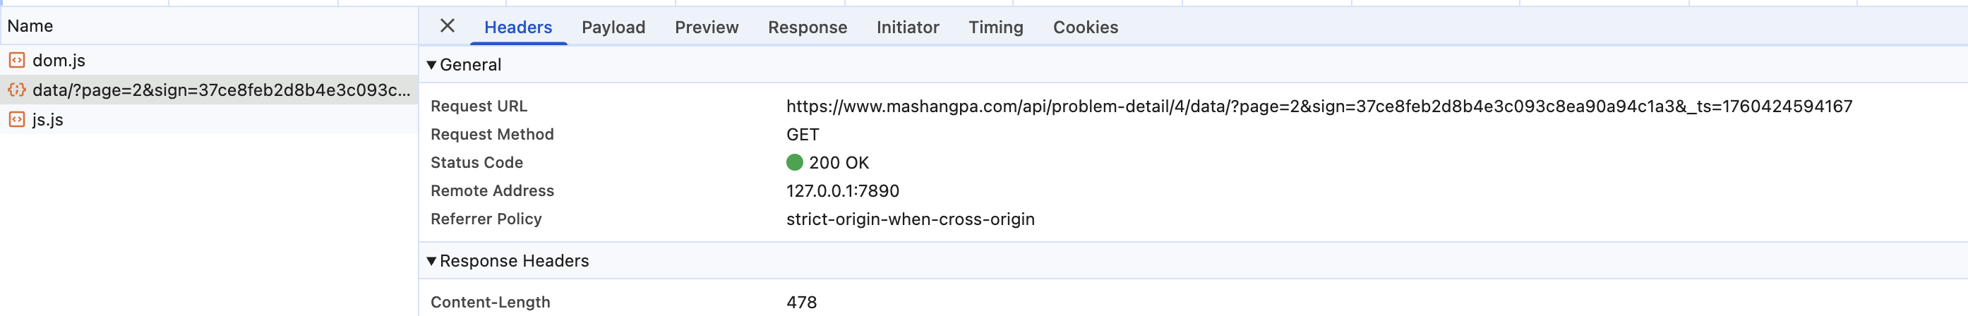Click the JSON icon beside data/?page=2 request
Viewport: 1968px width, 316px height.
pyautogui.click(x=17, y=90)
